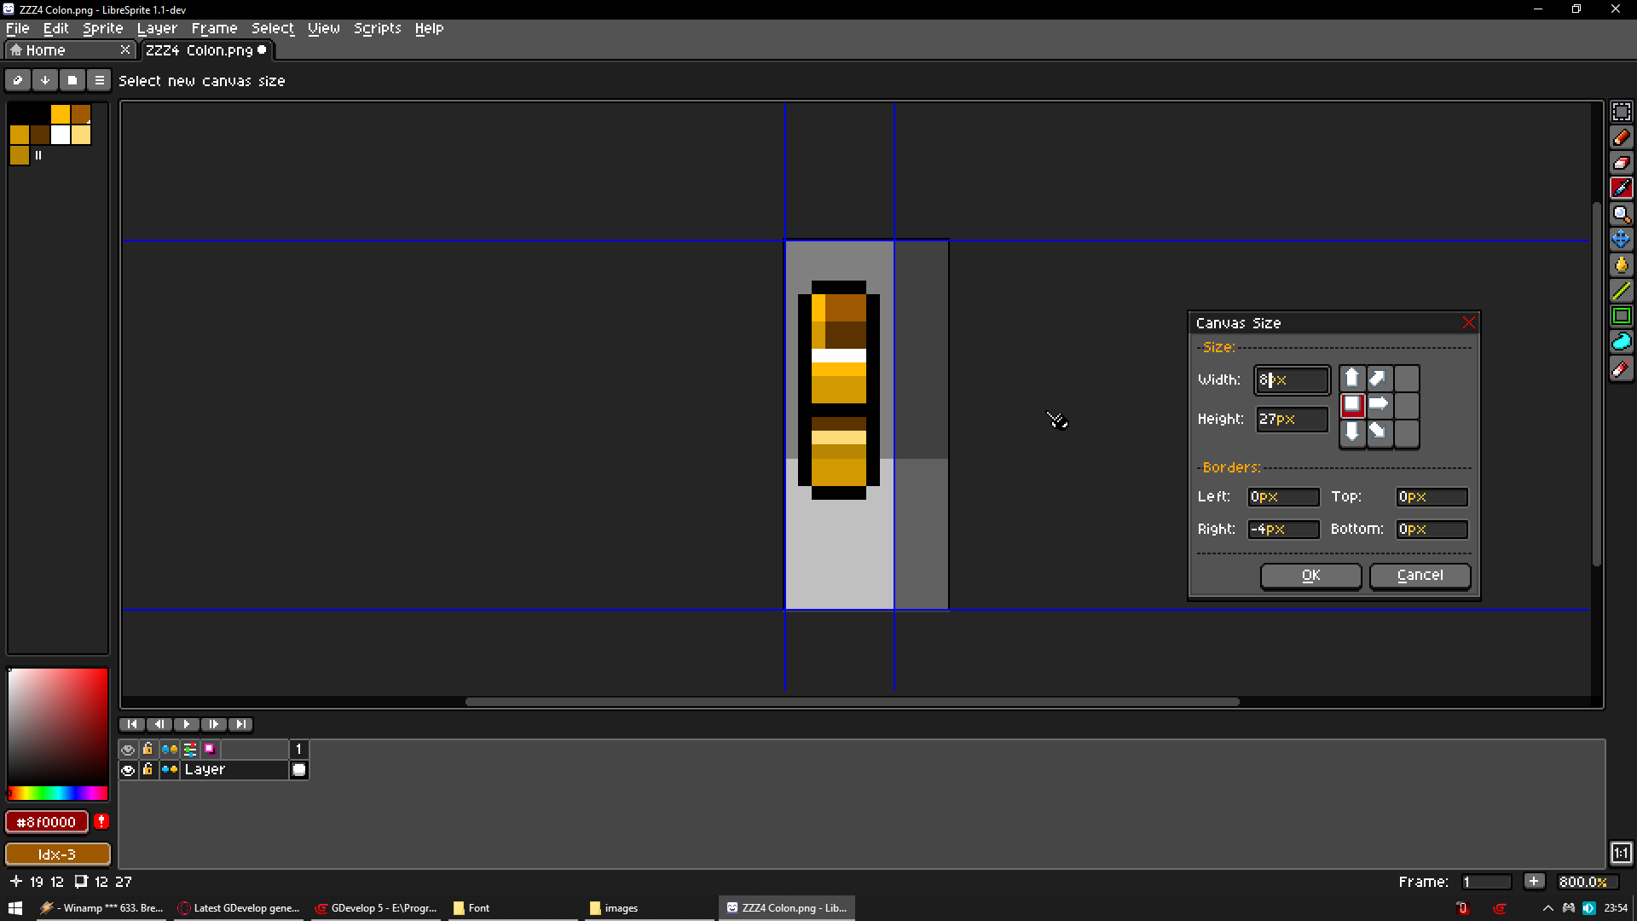Select the Zoom magnifier tool
Viewport: 1637px width, 921px height.
[1621, 214]
